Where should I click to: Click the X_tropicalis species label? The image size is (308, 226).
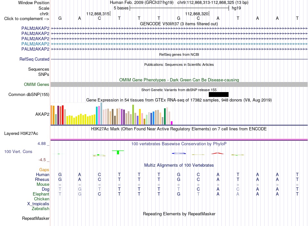point(38,204)
